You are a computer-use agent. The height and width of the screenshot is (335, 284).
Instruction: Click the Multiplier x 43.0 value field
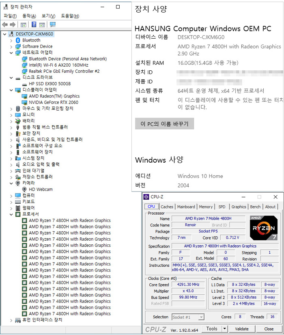click(x=188, y=291)
